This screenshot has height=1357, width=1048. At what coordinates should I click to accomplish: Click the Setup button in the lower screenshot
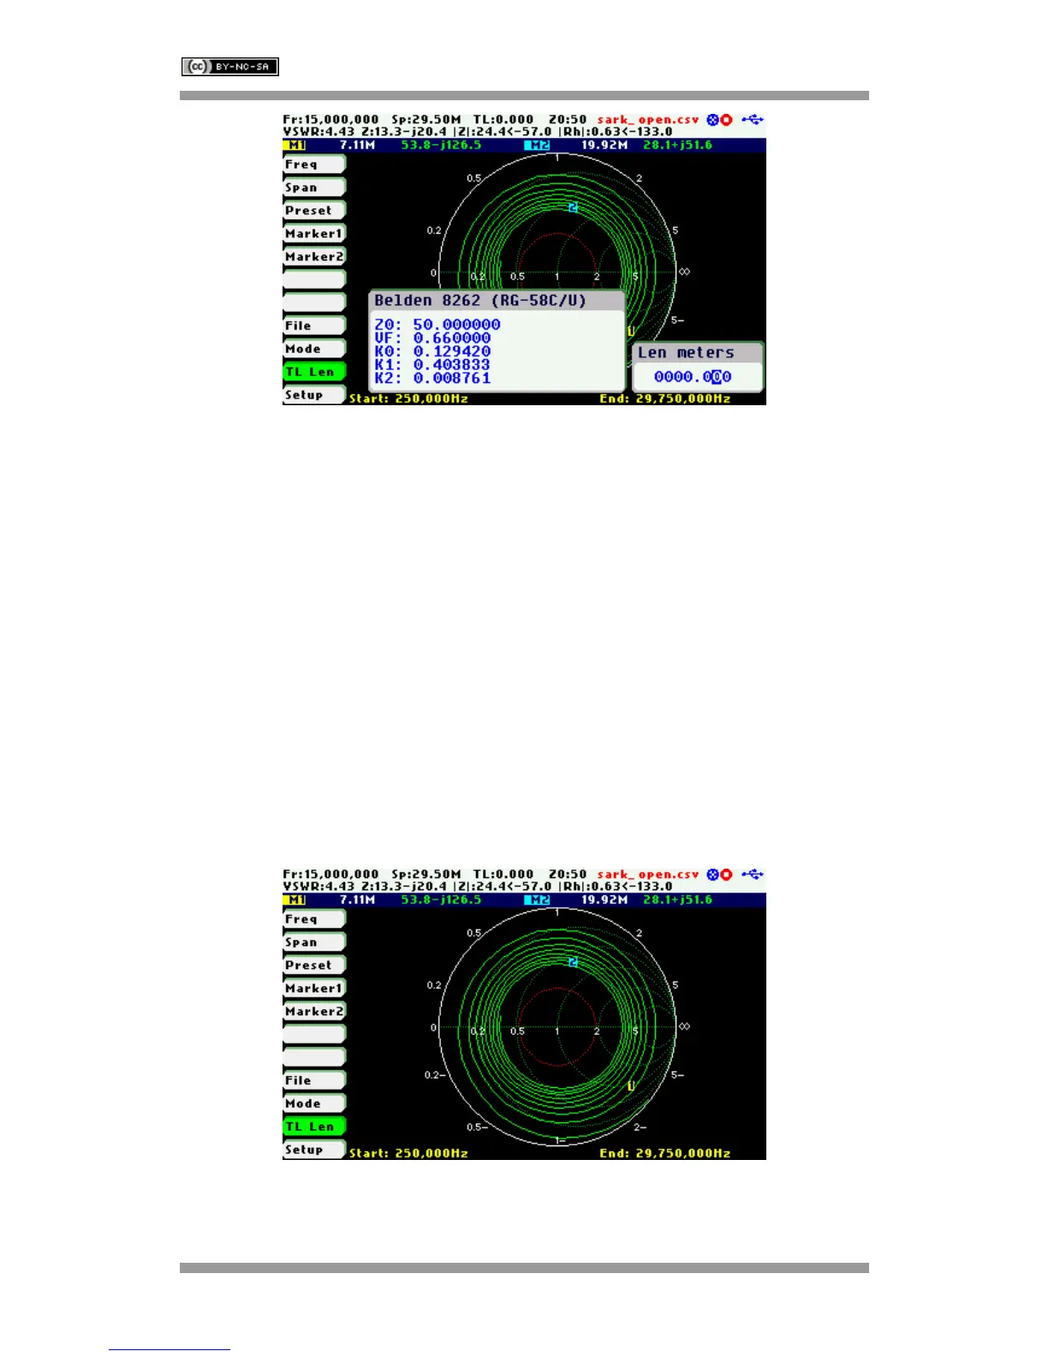[x=314, y=1150]
